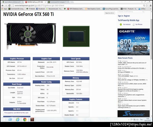The image size is (153, 127).
Task: Click Find graphics card BIOS link
Action: pos(16,113)
